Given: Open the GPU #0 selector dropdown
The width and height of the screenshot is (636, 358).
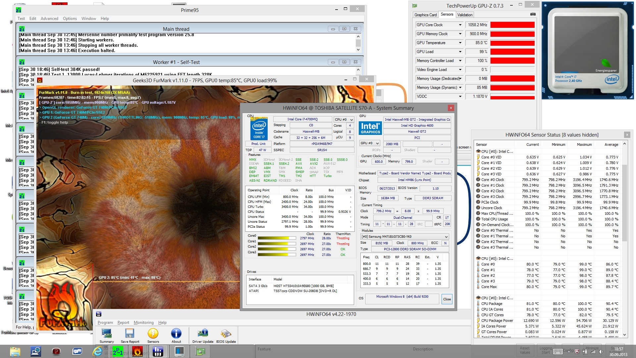Looking at the screenshot, I should point(370,143).
